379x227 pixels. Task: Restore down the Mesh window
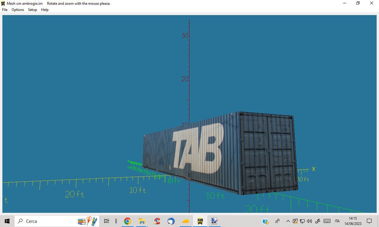tap(358, 3)
